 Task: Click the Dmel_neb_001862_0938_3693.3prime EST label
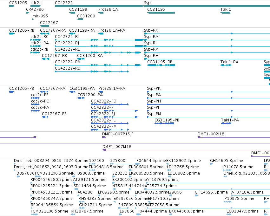[51, 167]
